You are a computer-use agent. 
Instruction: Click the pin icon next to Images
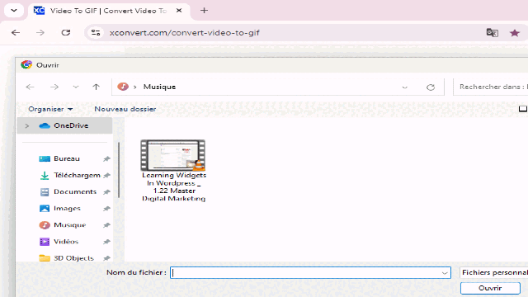[106, 209]
